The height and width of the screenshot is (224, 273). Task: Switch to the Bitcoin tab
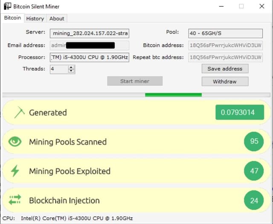[12, 18]
